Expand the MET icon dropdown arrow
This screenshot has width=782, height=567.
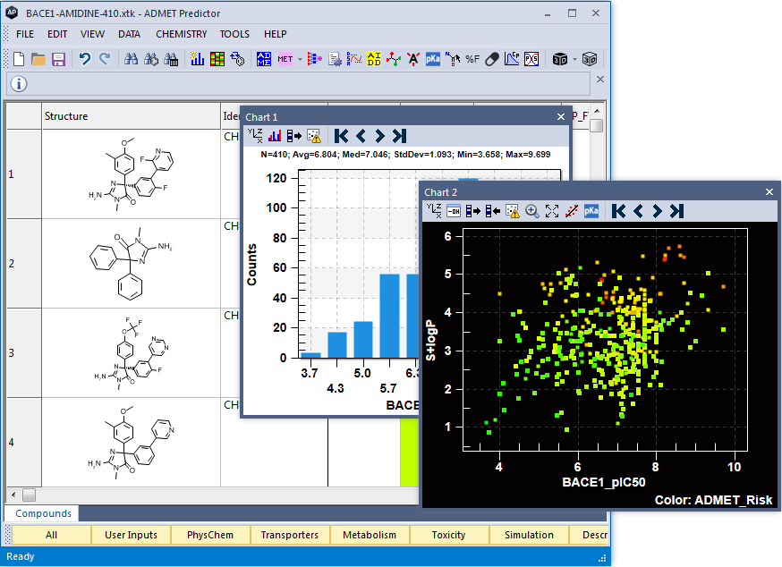(300, 59)
